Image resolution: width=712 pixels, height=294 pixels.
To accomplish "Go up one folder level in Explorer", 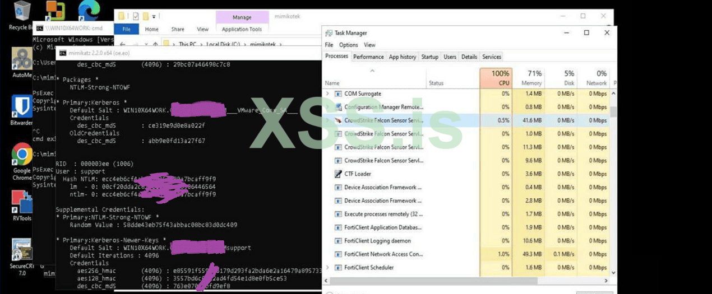I will click(155, 44).
